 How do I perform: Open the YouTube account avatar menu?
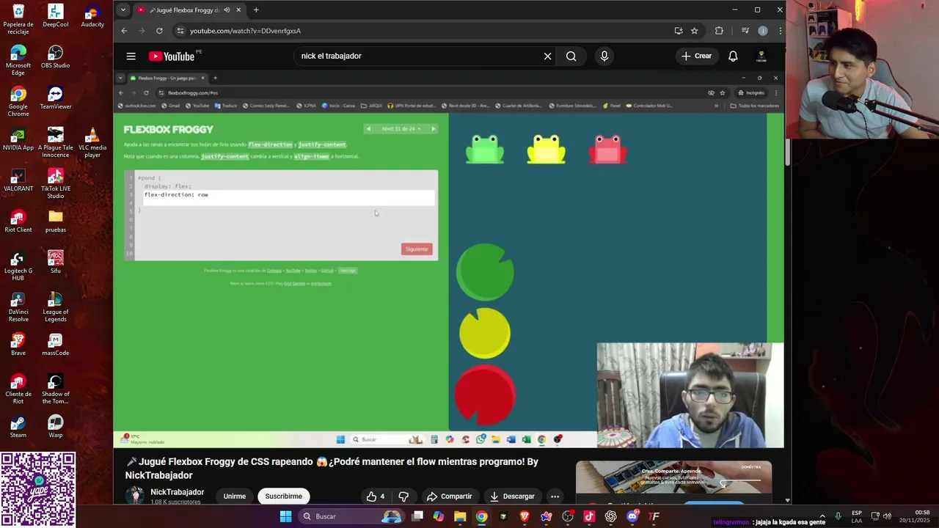761,56
